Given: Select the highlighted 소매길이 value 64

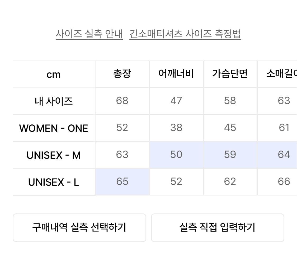Looking at the screenshot, I should click(284, 155).
